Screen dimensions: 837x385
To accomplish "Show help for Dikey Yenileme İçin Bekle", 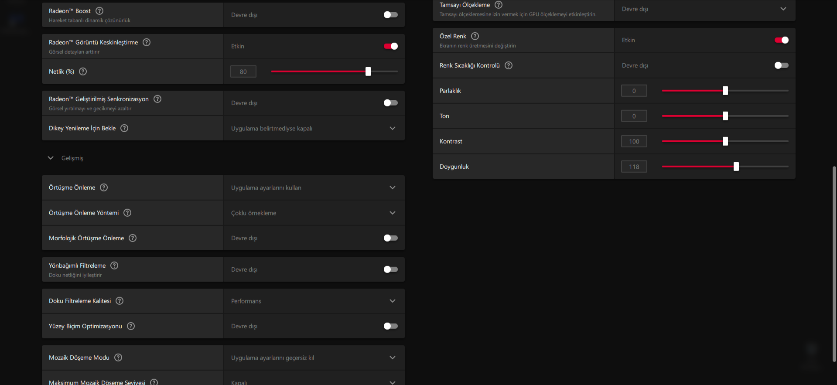I will [124, 128].
